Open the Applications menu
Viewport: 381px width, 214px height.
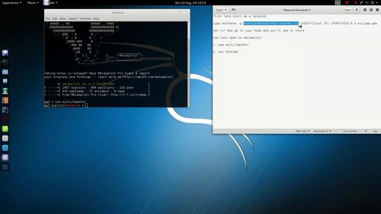(x=12, y=2)
